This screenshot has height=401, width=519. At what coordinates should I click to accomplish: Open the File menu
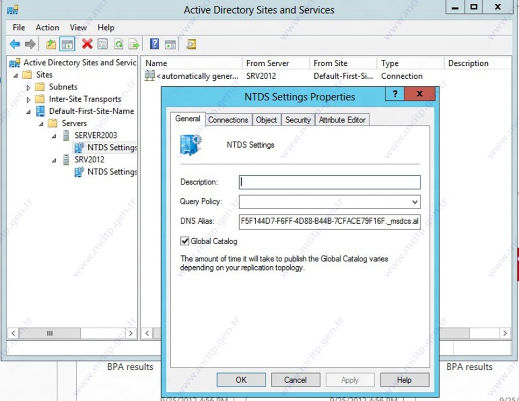point(18,27)
